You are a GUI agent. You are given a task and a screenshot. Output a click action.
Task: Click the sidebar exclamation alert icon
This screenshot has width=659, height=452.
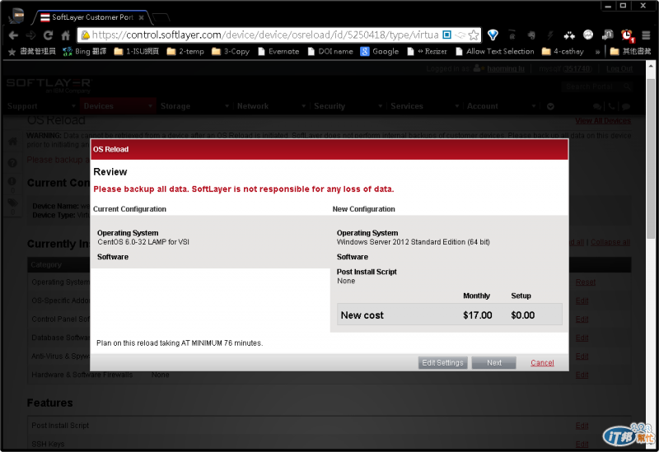(12, 181)
